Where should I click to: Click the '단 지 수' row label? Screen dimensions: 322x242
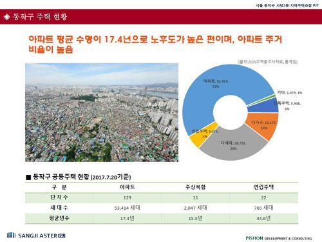pyautogui.click(x=59, y=197)
